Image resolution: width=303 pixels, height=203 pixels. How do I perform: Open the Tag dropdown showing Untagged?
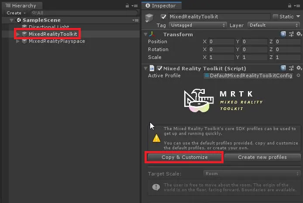[x=197, y=25]
